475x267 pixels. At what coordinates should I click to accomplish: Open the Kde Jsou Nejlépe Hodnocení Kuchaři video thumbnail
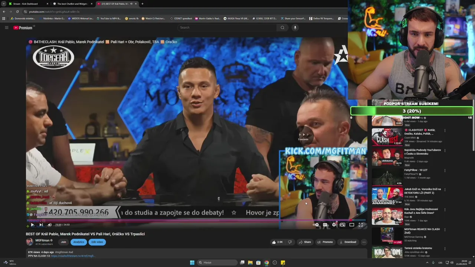click(x=387, y=216)
